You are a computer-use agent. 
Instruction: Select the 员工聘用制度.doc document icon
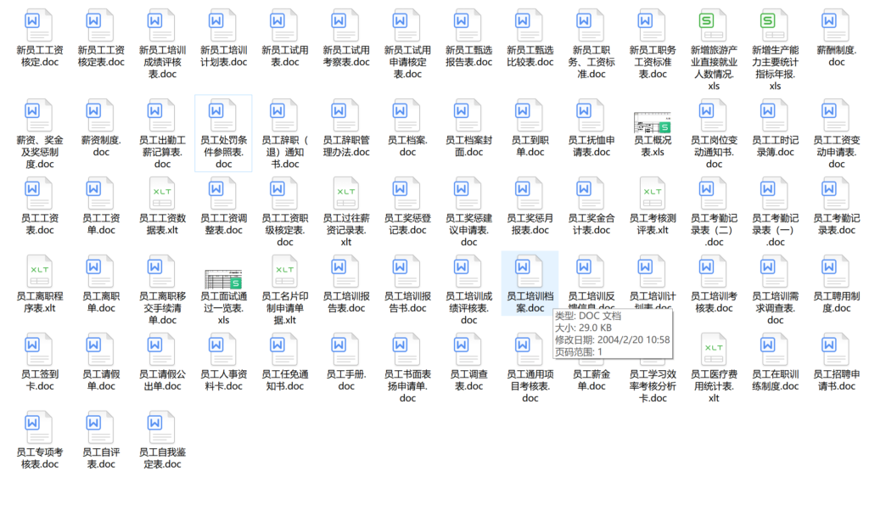[837, 272]
